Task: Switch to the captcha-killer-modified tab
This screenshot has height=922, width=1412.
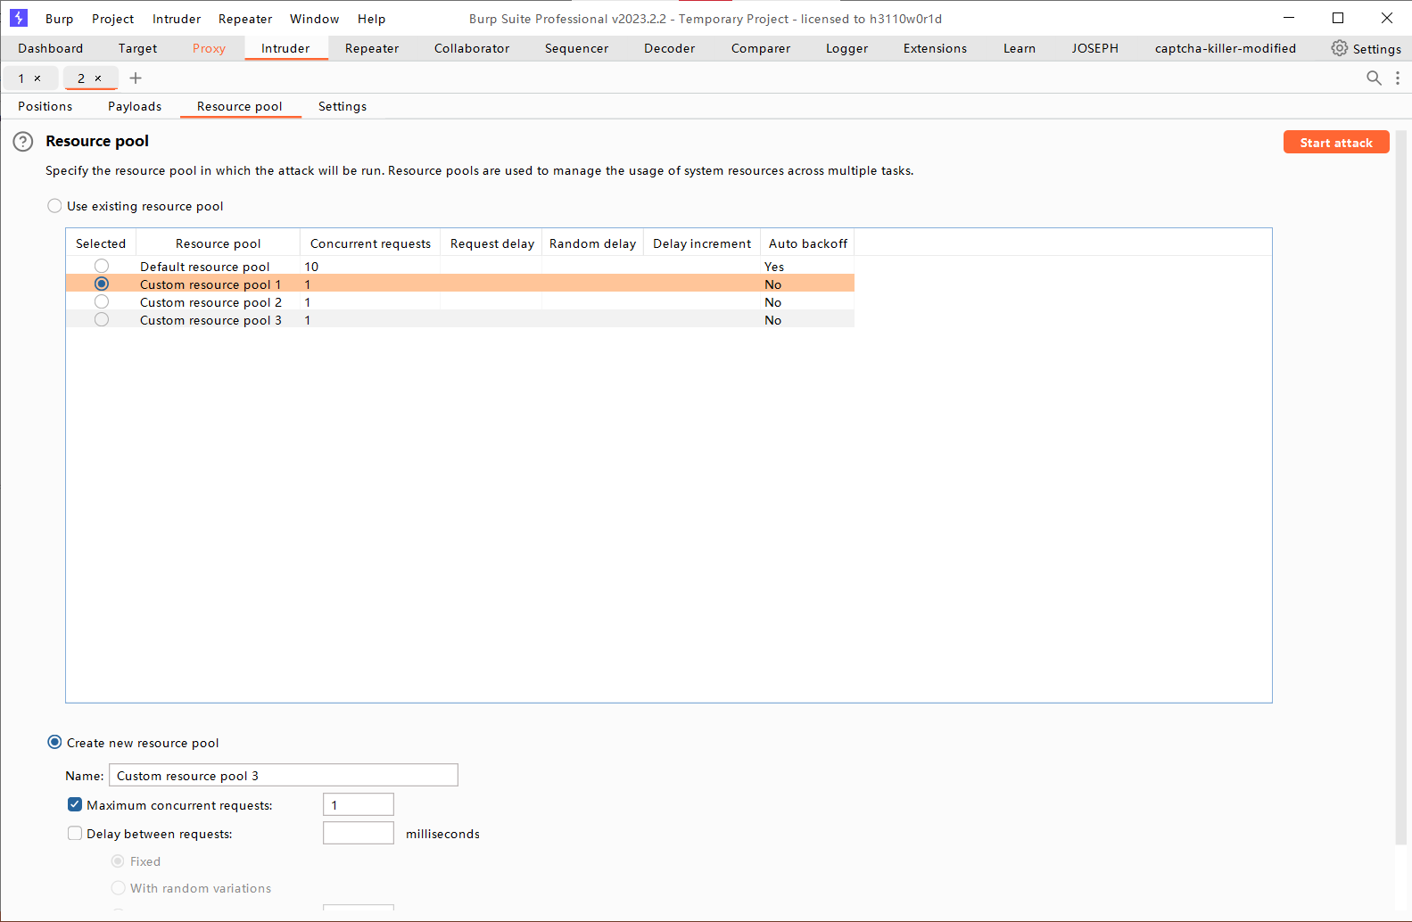Action: (x=1226, y=48)
